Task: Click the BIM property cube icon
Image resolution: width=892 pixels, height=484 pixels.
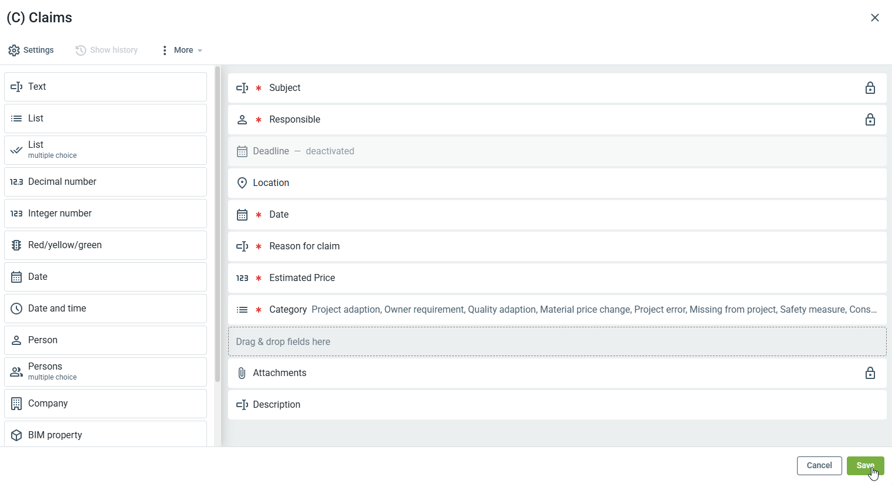Action: (16, 435)
